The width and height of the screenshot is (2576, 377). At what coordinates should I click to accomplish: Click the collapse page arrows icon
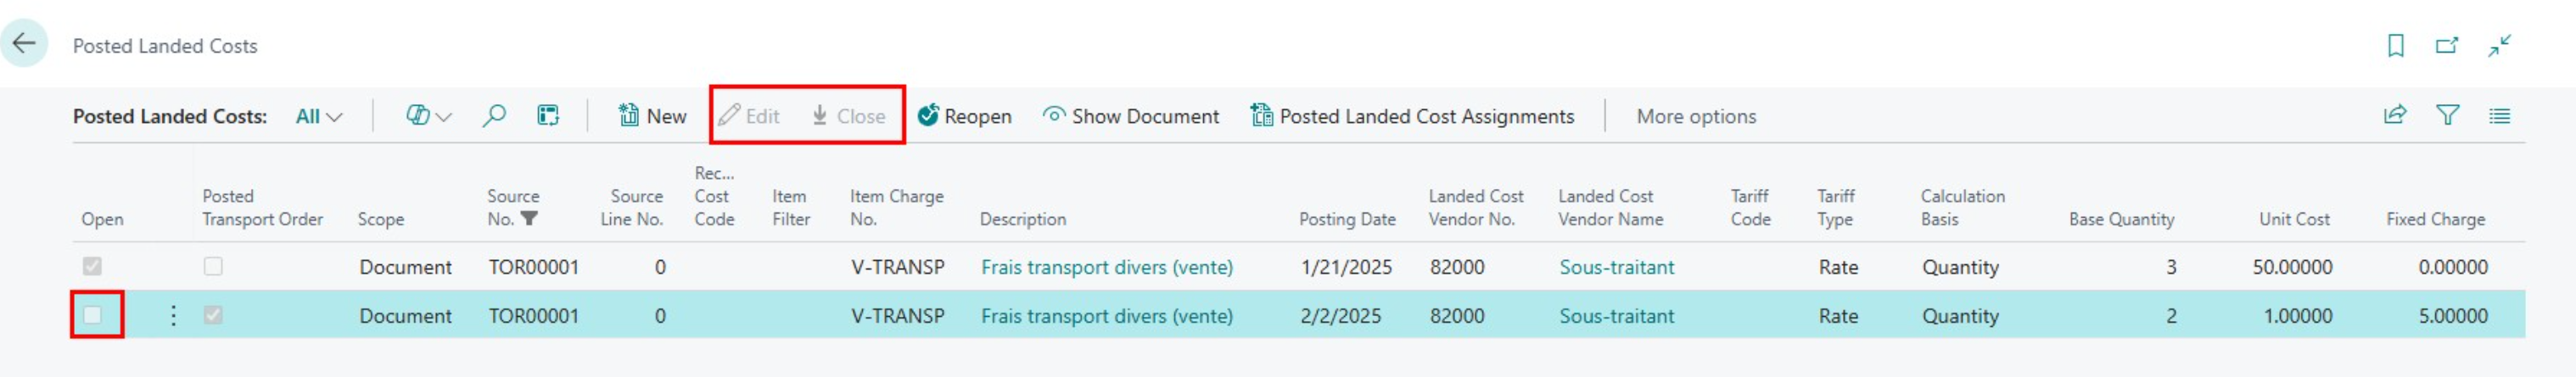click(2500, 45)
